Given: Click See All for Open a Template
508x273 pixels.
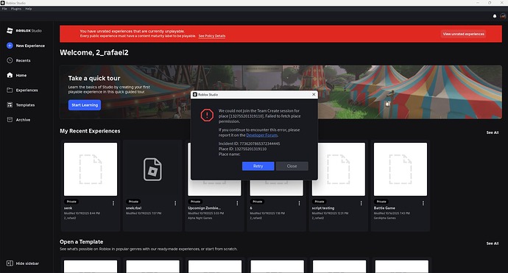Looking at the screenshot, I should (493, 244).
